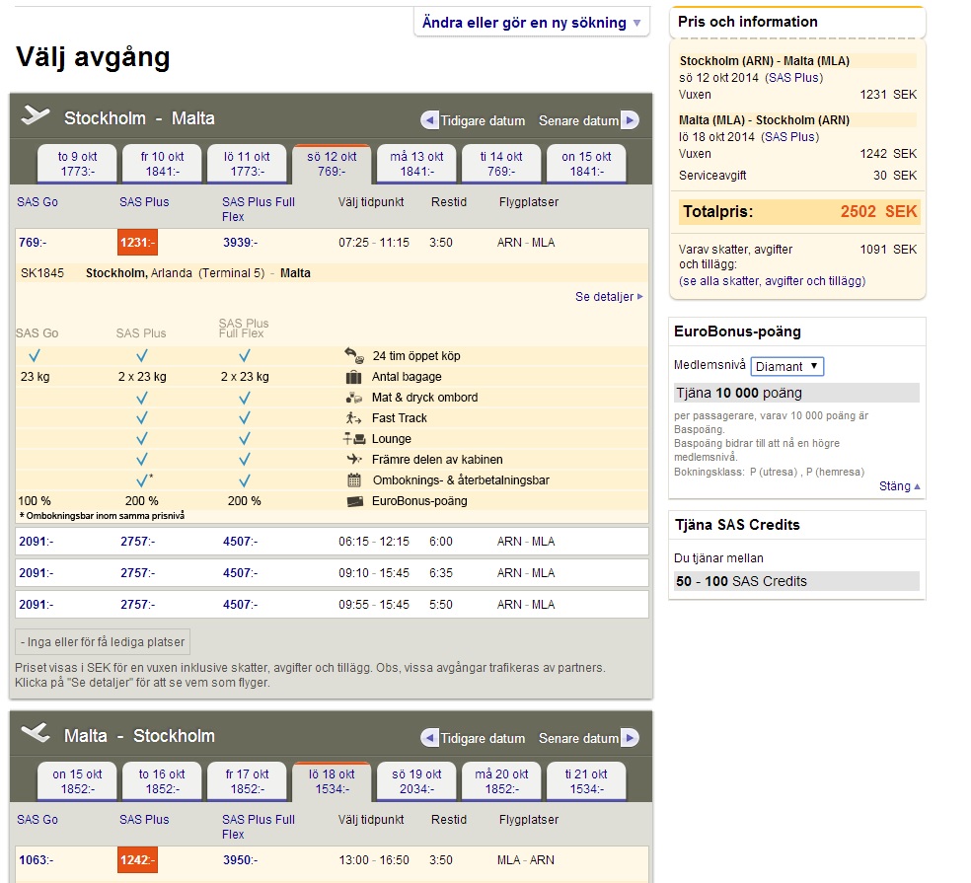The height and width of the screenshot is (883, 971).
Task: Expand 'Ändra eller gör en ny sökning'
Action: [531, 23]
